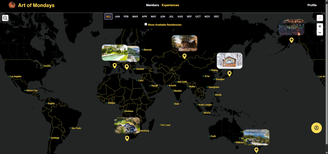This screenshot has width=328, height=154.
Task: Click the Perth city label
Action: 213,136
